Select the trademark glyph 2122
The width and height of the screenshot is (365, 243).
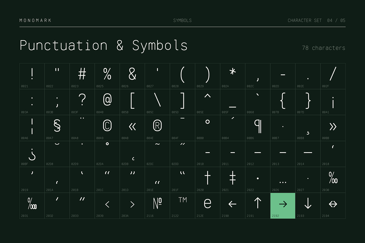point(182,205)
